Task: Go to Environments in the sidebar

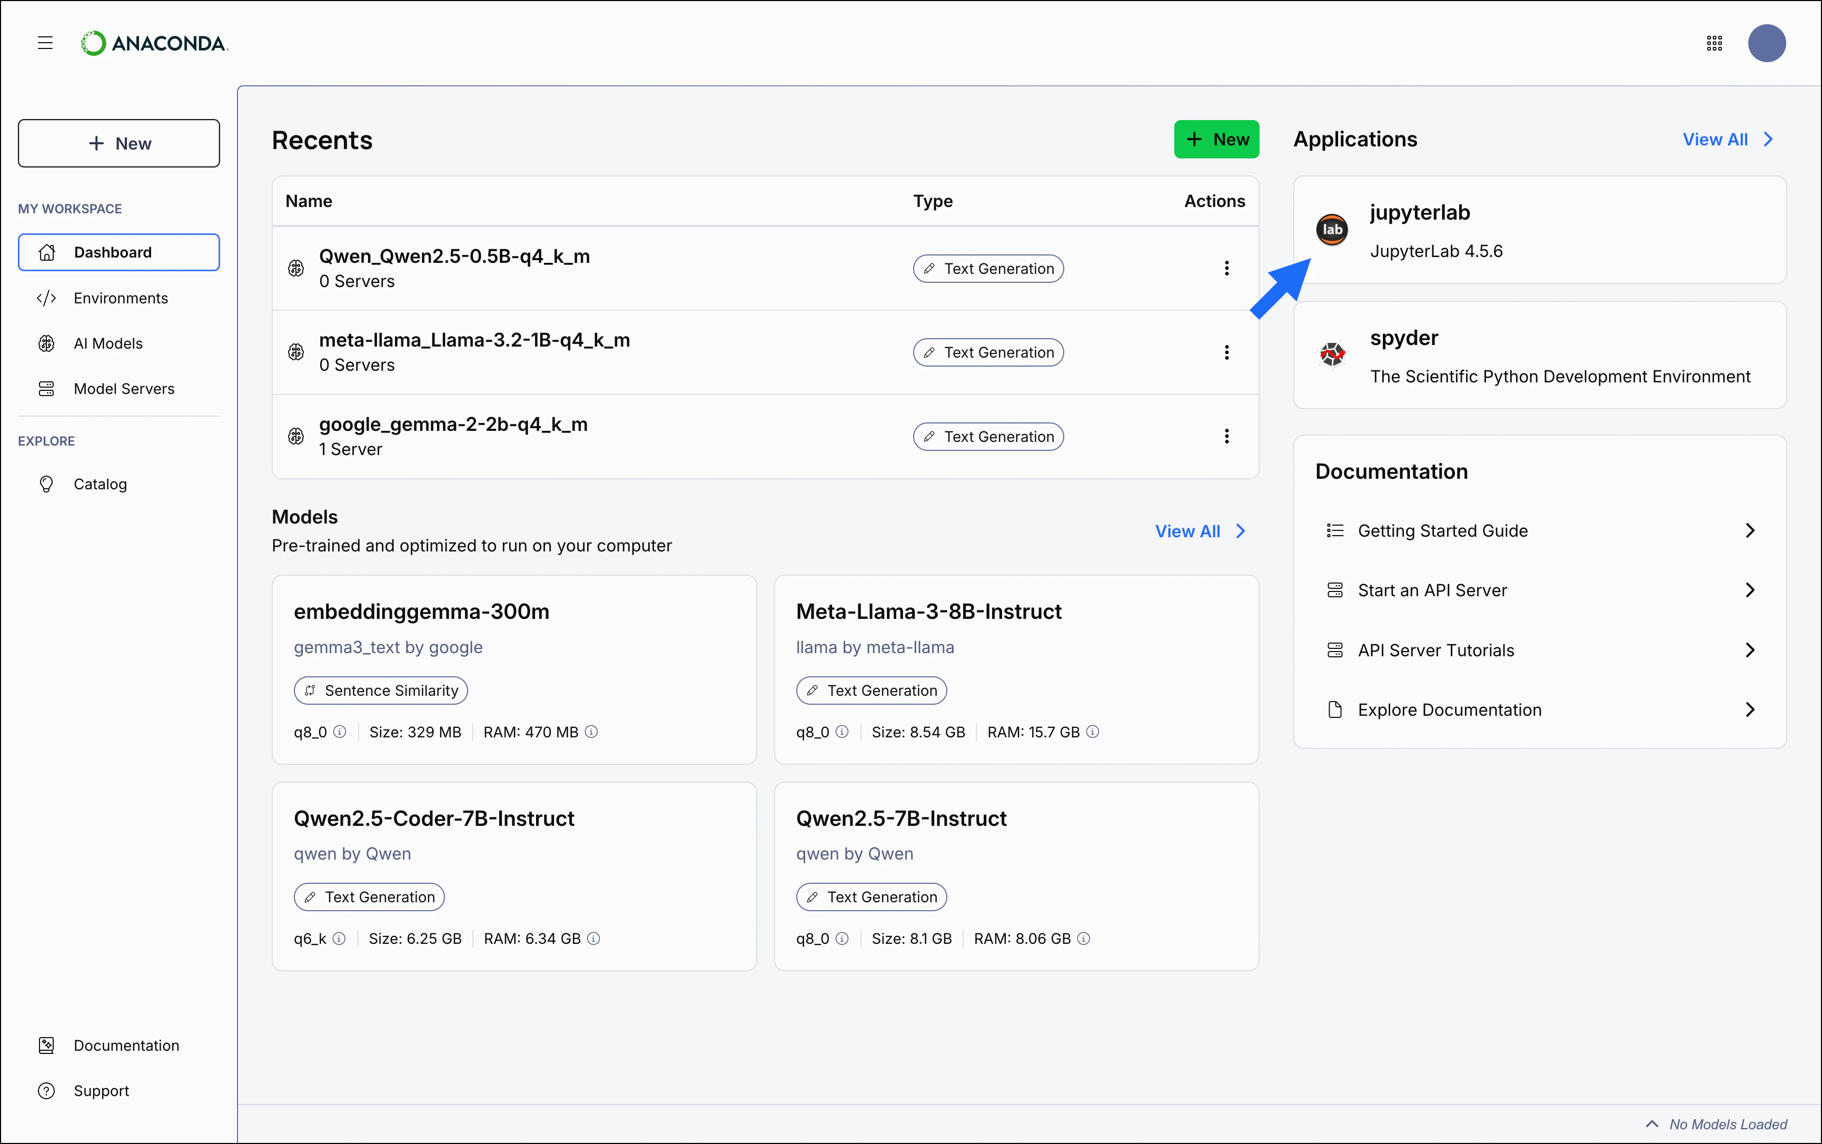Action: pyautogui.click(x=120, y=298)
